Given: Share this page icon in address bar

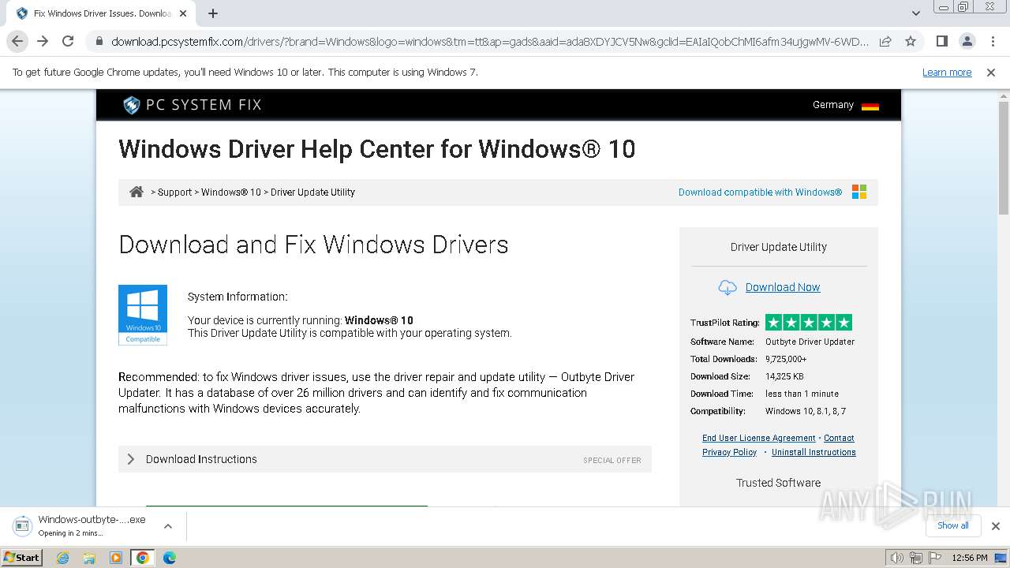Looking at the screenshot, I should [x=885, y=41].
